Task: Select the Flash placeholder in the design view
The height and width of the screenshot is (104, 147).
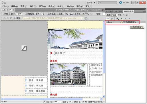Action: coord(24,48)
